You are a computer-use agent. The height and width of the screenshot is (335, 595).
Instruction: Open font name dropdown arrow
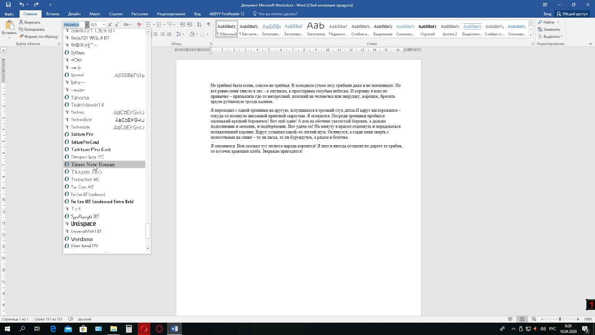(86, 25)
